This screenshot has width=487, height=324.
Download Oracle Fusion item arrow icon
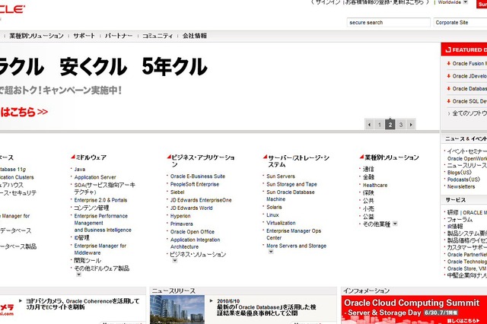click(448, 63)
